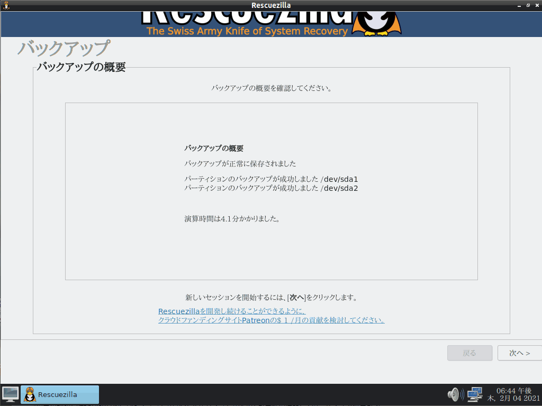Click the Rescuezilla title bar text
This screenshot has height=406, width=542.
pos(271,5)
